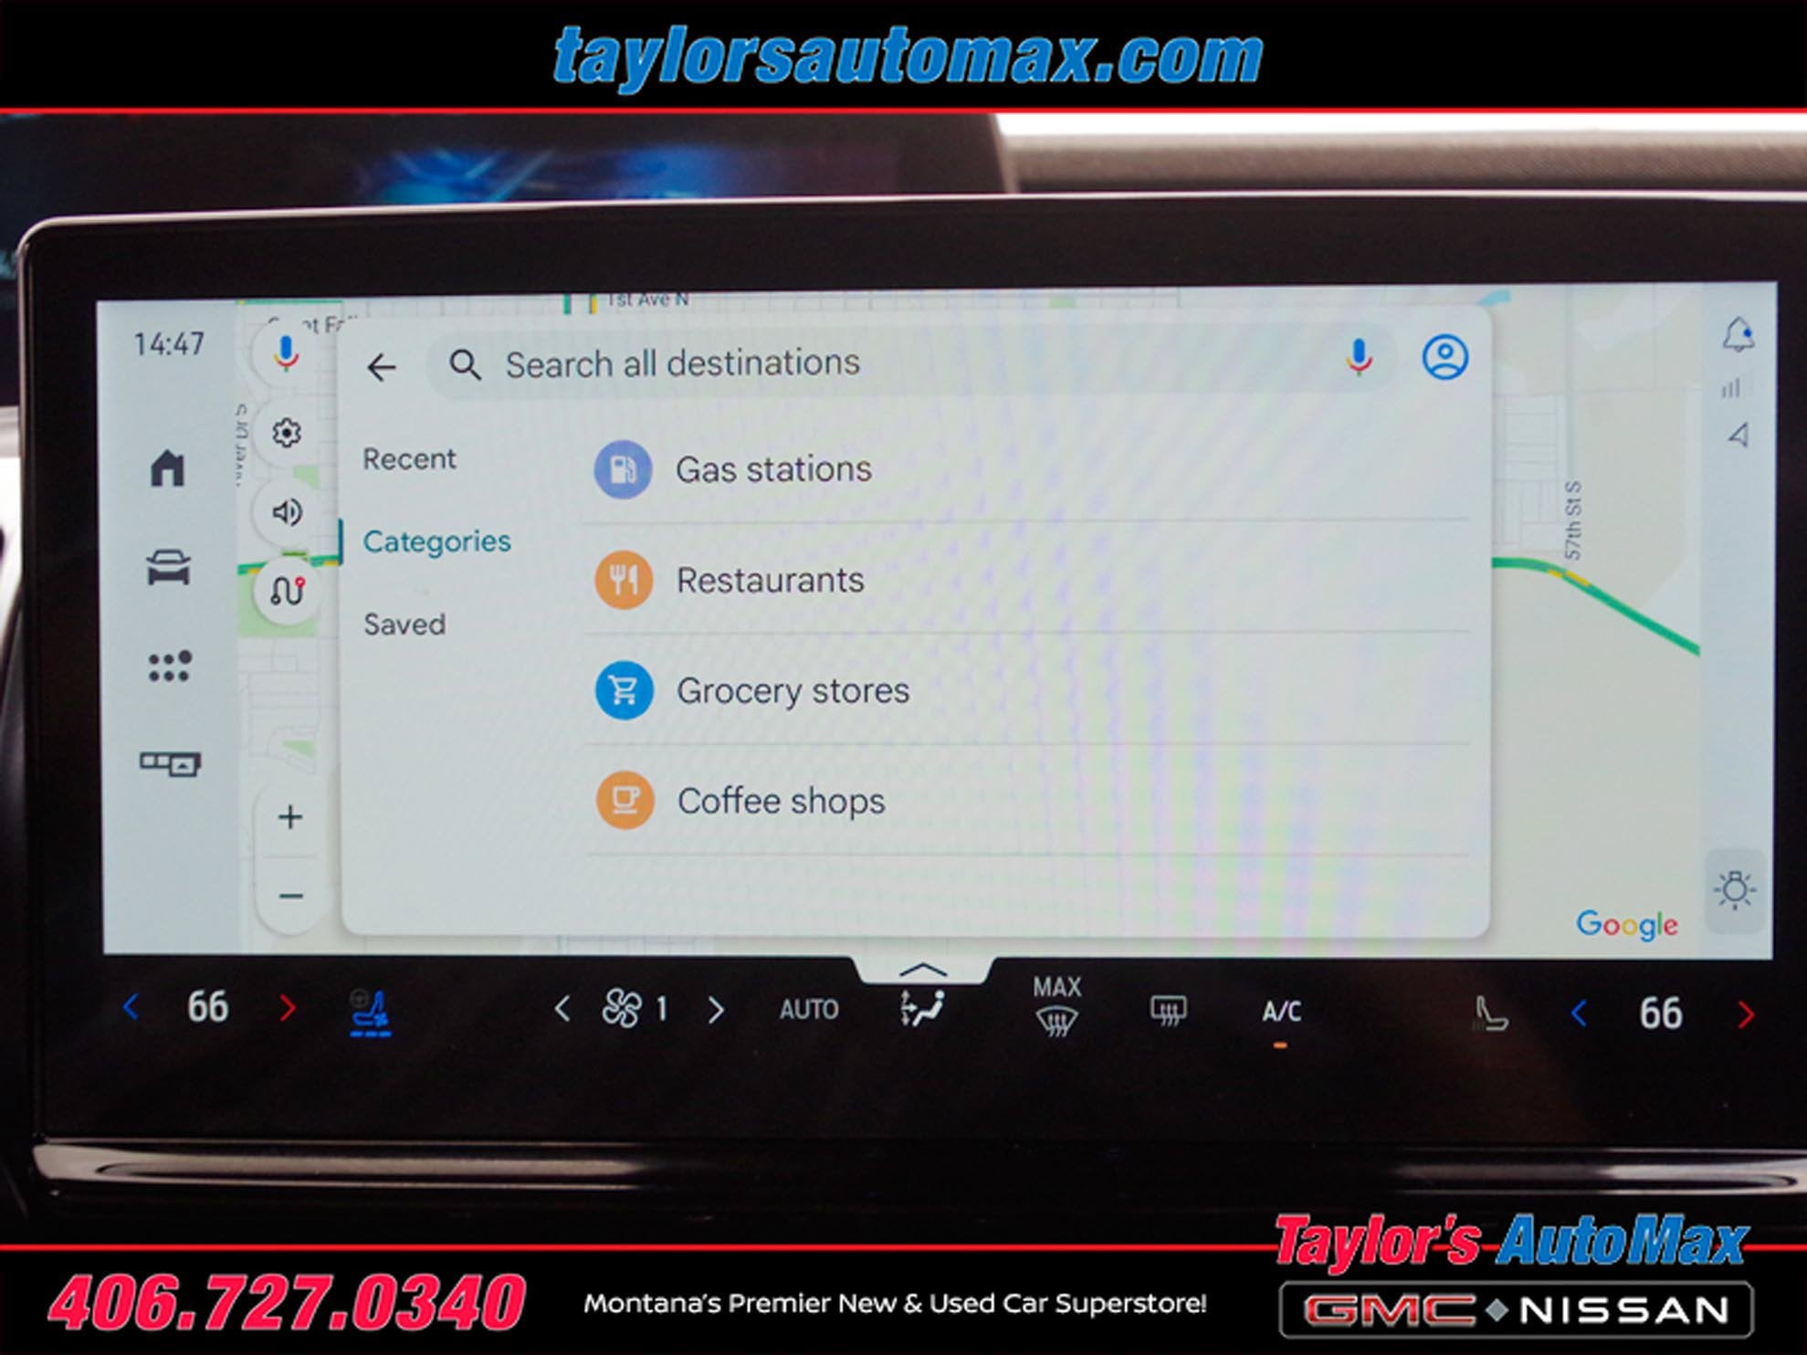Tap the Gas stations pump icon
The height and width of the screenshot is (1355, 1807).
(624, 469)
